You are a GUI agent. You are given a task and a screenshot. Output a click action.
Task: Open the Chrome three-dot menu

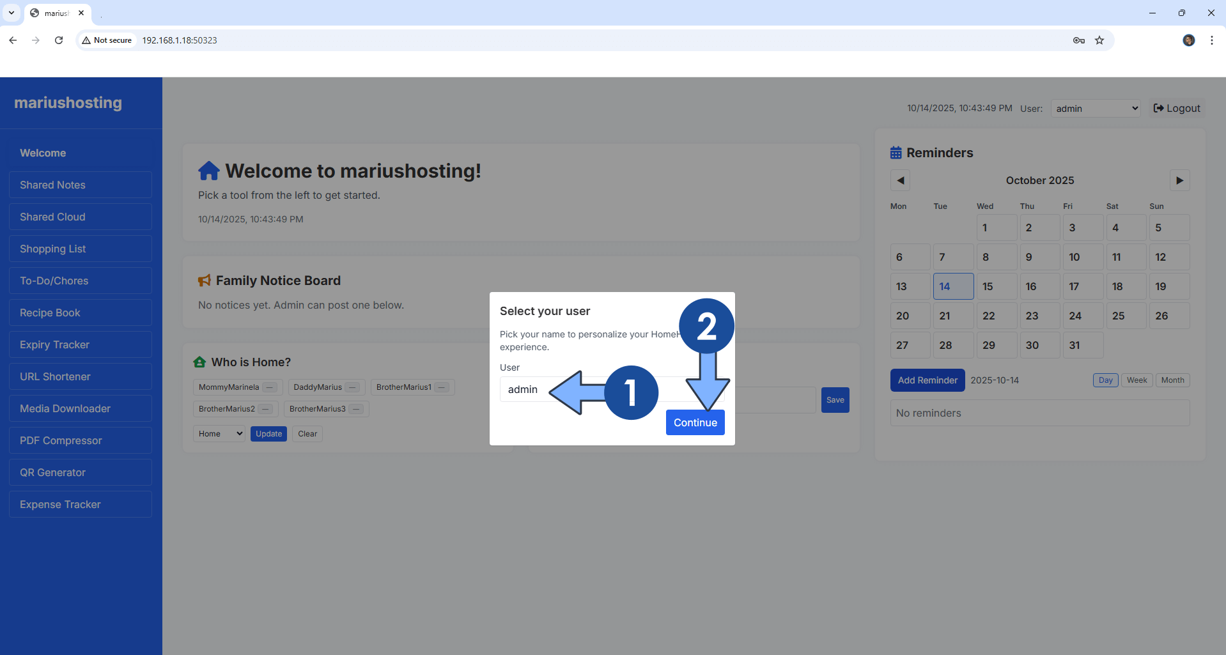tap(1211, 40)
